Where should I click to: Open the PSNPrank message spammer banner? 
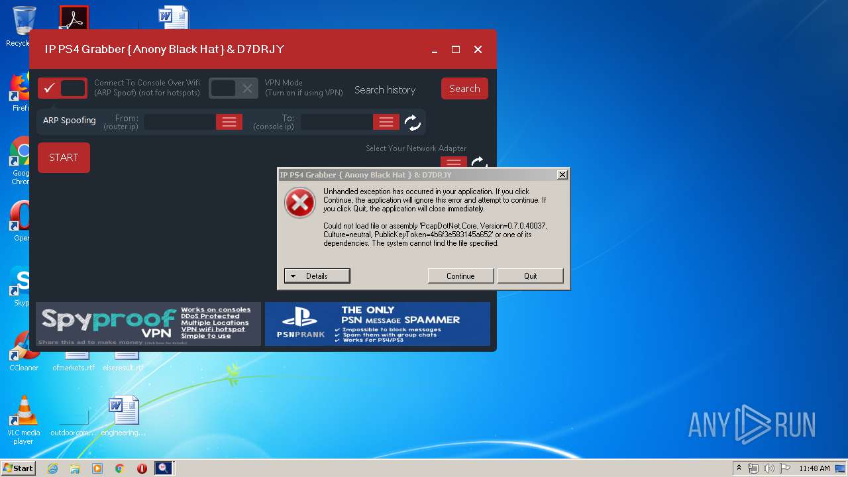(x=378, y=324)
